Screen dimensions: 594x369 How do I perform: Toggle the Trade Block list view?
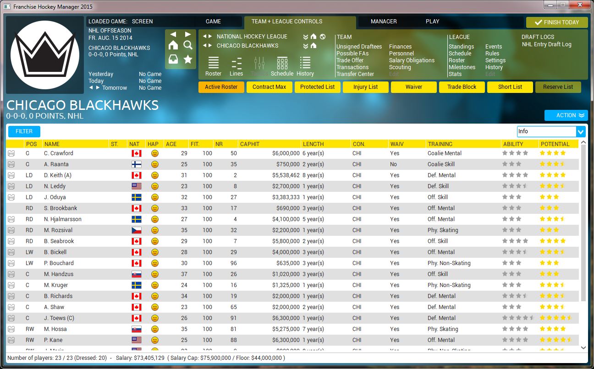tap(462, 87)
